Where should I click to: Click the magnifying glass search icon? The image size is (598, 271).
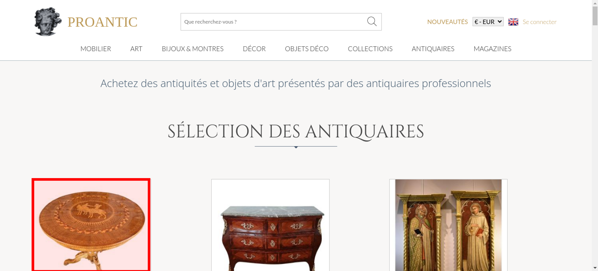tap(372, 21)
